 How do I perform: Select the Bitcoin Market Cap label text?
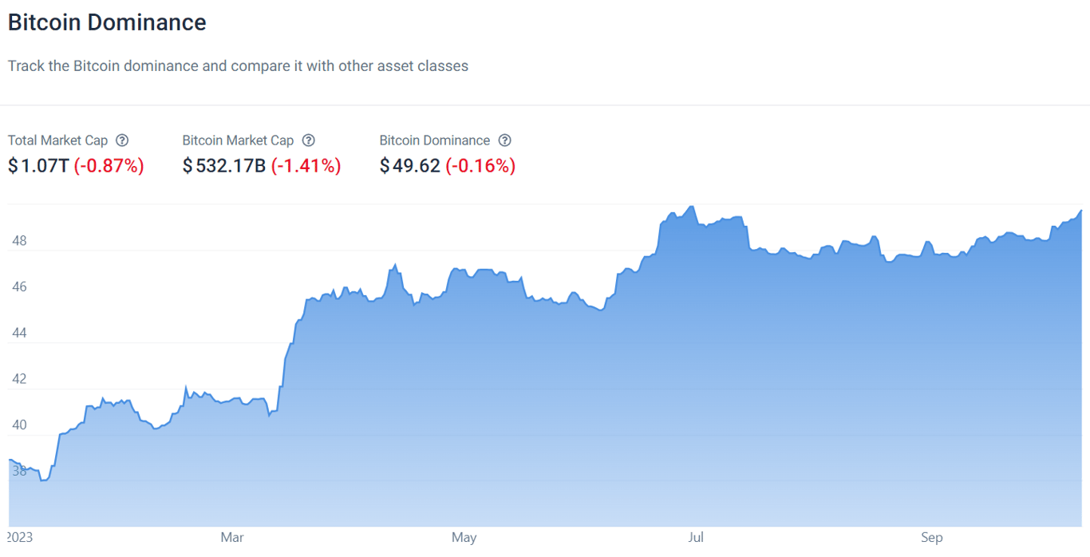click(238, 140)
